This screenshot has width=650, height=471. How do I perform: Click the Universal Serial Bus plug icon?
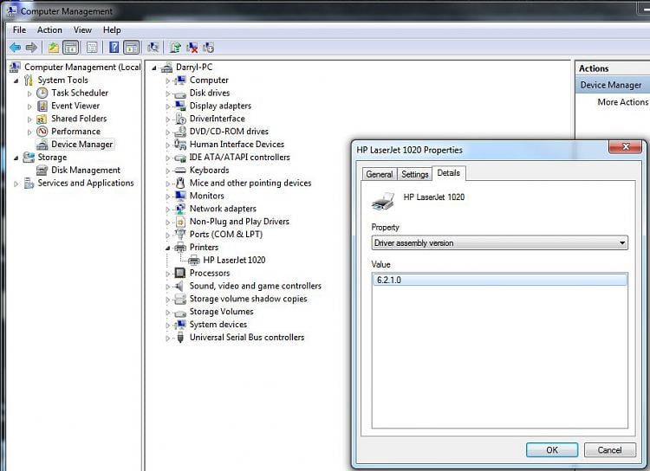click(x=180, y=337)
